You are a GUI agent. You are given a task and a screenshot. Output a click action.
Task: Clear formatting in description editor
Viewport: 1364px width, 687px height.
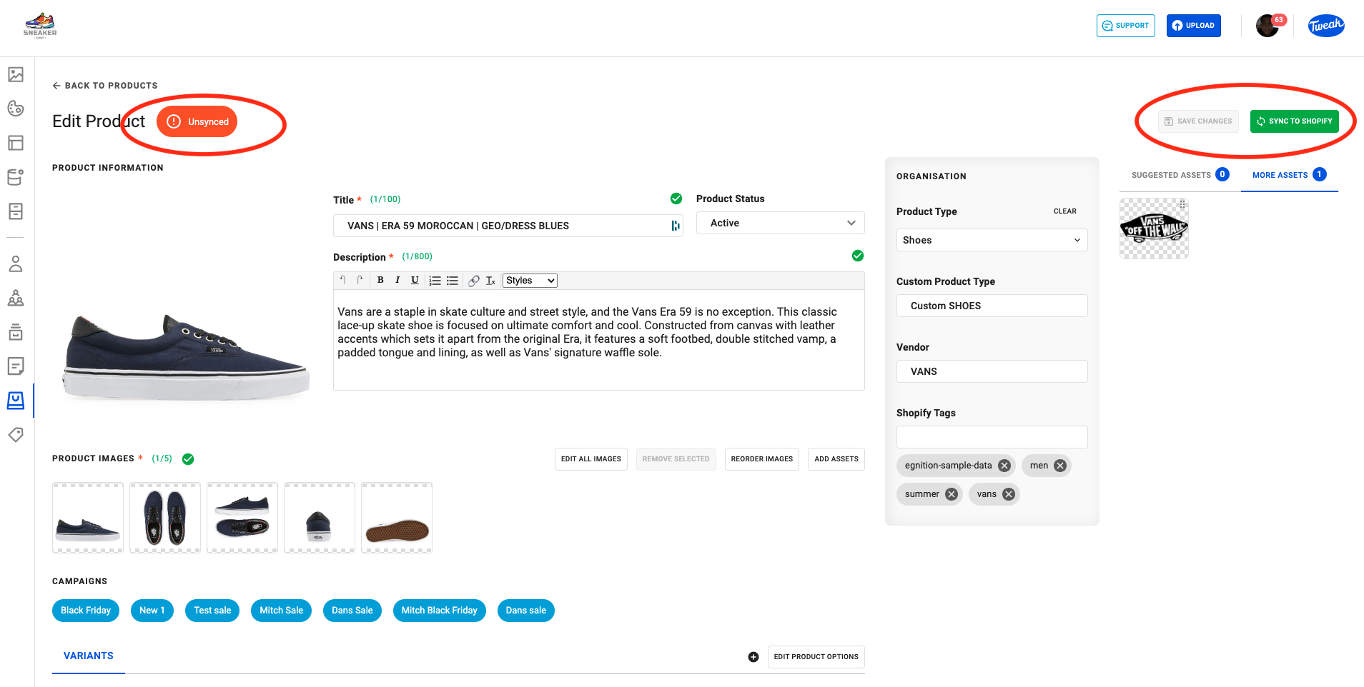pos(490,281)
